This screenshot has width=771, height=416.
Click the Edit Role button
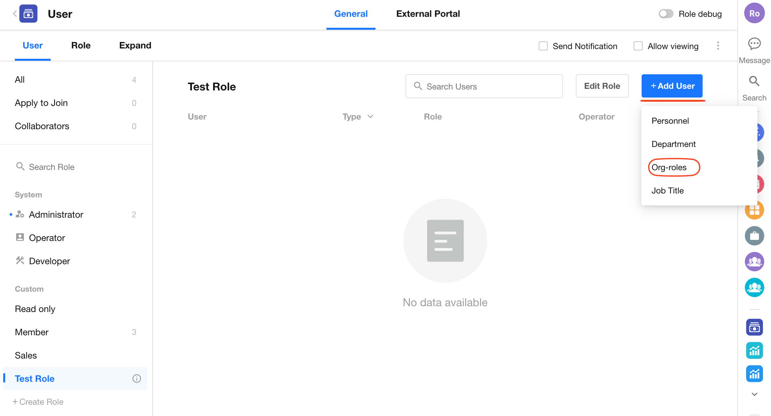(x=602, y=86)
